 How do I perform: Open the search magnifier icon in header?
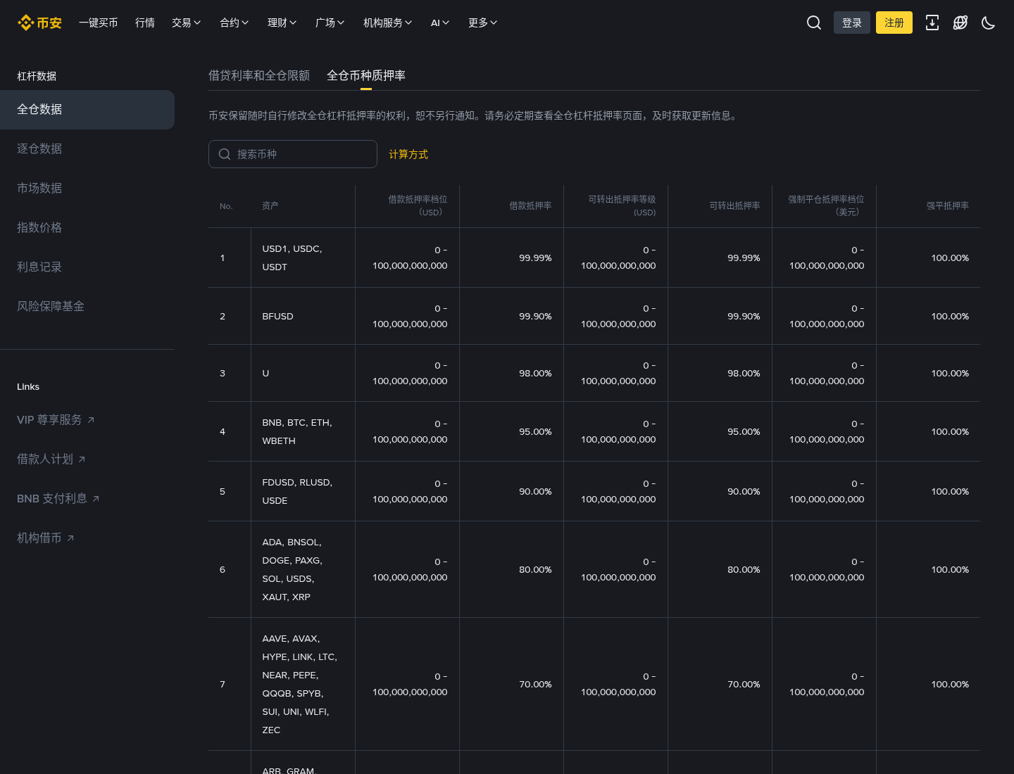(814, 23)
